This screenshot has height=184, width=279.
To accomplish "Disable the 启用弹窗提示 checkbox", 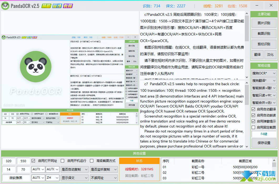I will (x=253, y=121).
